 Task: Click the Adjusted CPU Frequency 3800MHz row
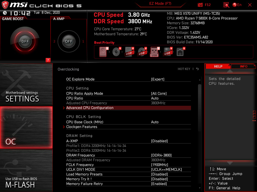(128, 103)
